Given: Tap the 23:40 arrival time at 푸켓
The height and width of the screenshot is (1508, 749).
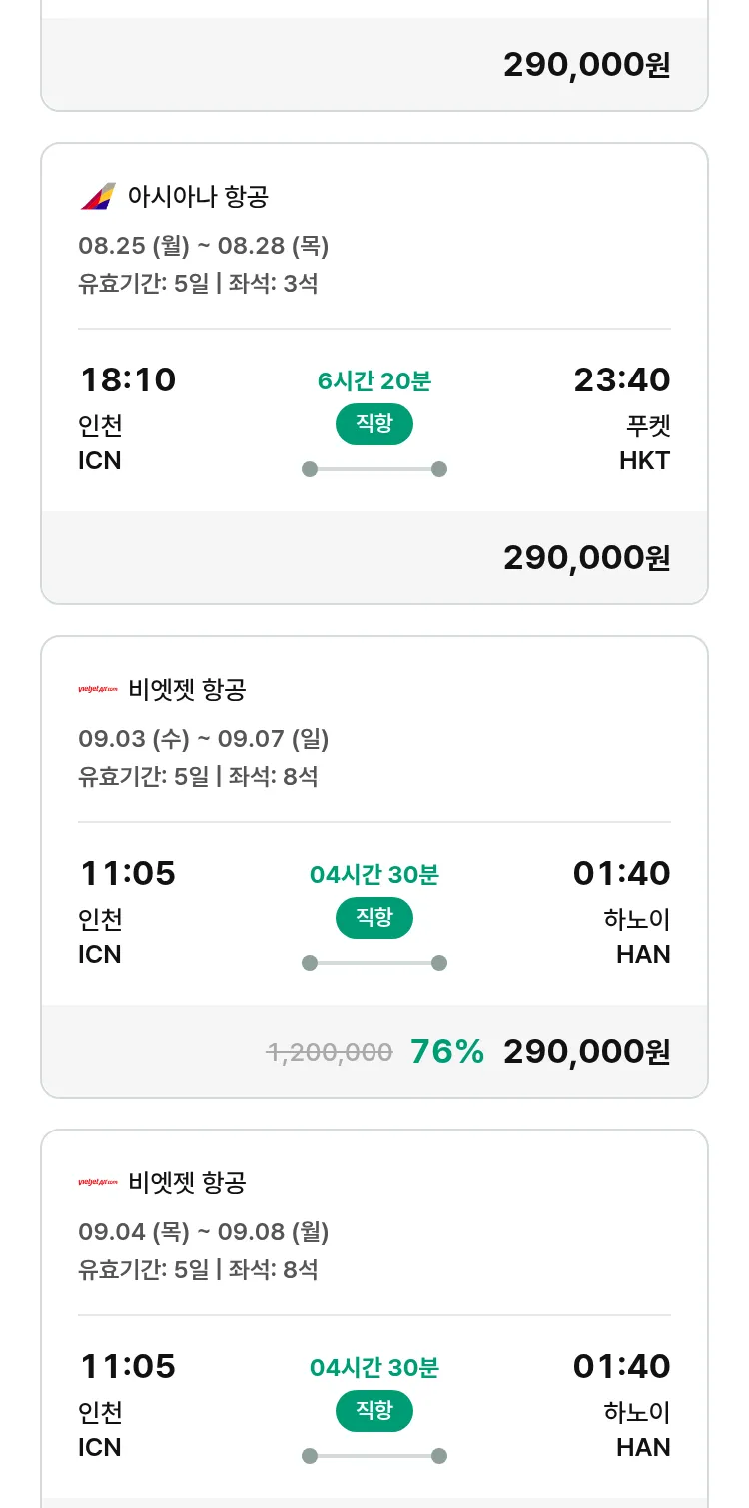Looking at the screenshot, I should 621,380.
